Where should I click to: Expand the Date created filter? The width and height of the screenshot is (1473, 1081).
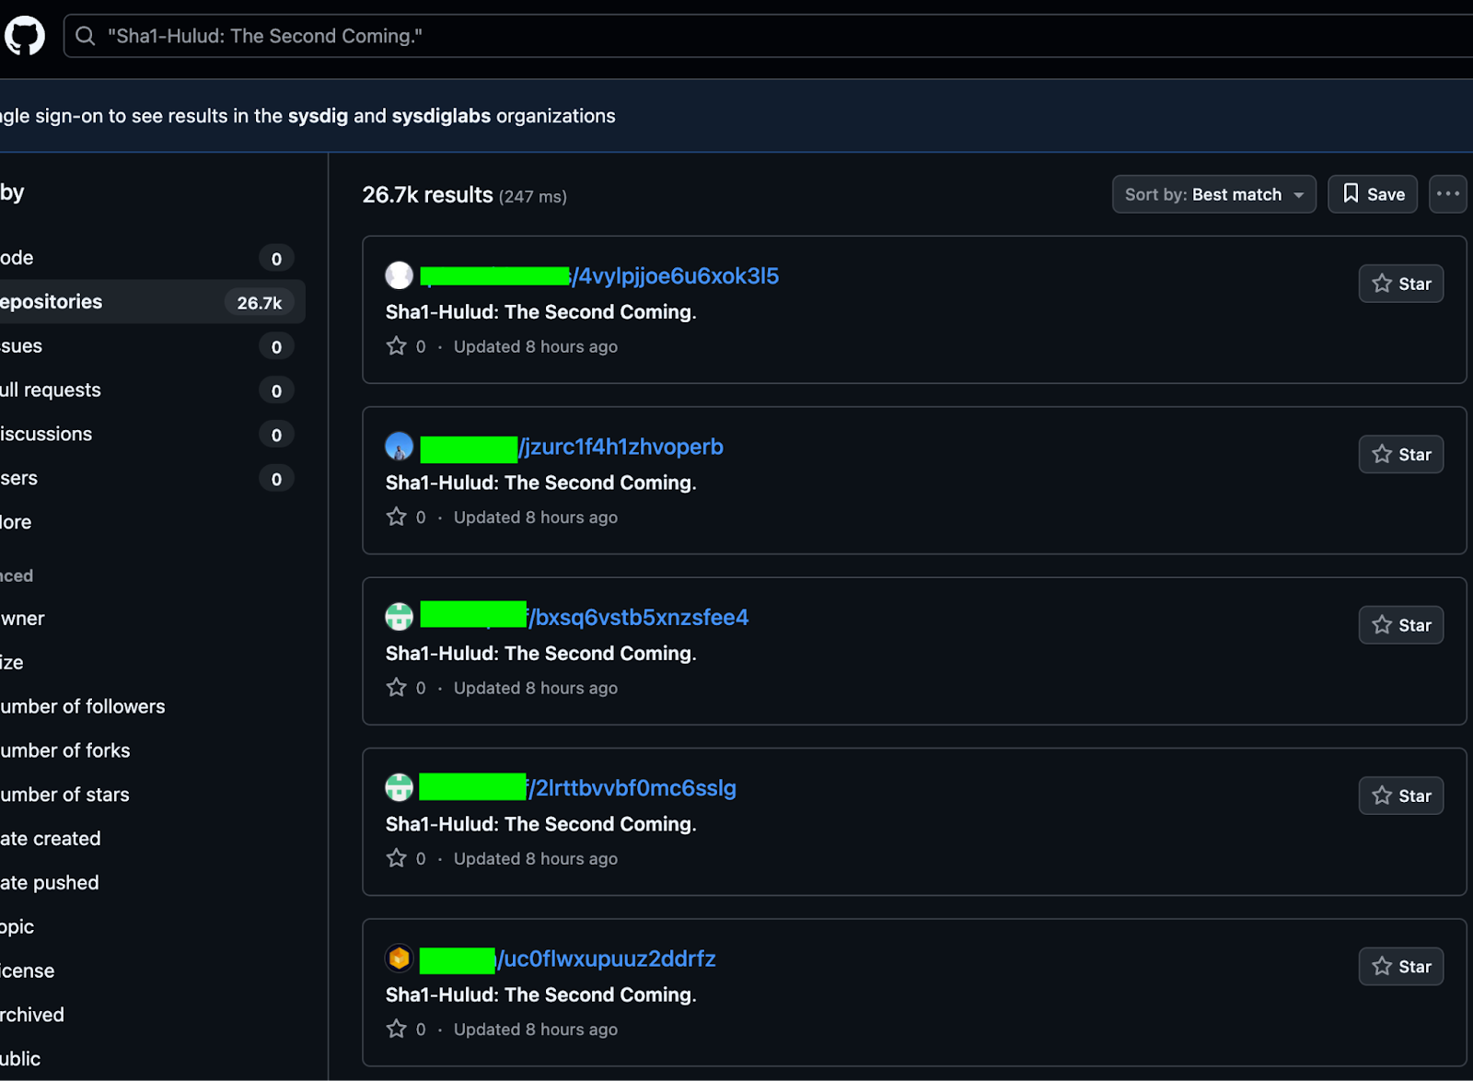click(x=51, y=838)
